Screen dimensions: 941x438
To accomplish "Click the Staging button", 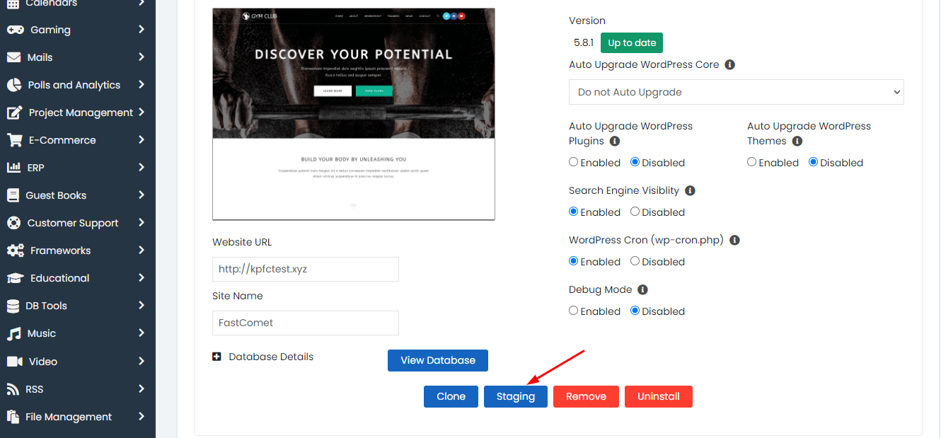I will point(515,396).
